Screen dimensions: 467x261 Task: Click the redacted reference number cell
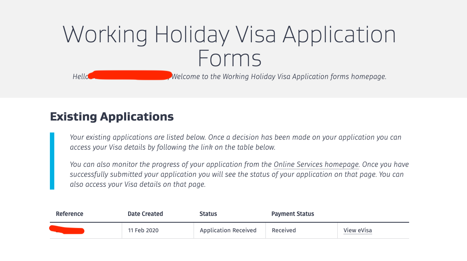click(x=67, y=230)
